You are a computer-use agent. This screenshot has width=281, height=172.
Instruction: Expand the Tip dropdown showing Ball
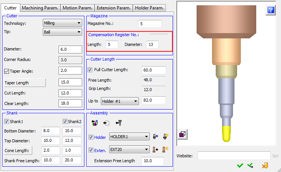click(x=62, y=32)
